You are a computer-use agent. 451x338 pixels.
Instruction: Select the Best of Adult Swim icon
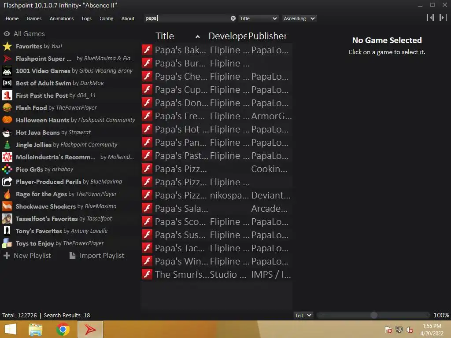pyautogui.click(x=7, y=83)
